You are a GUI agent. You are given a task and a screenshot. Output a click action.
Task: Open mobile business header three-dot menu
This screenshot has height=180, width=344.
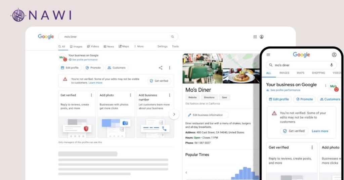tap(325, 86)
